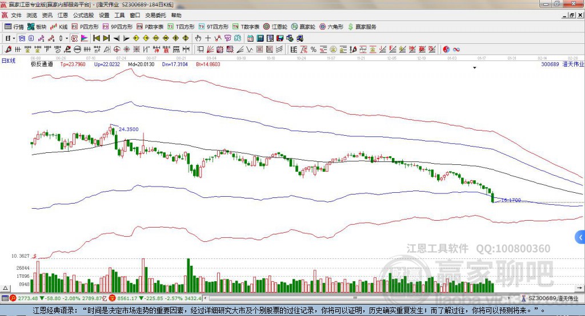
Task: Select the target-circle crosshair drawing icon
Action: [x=117, y=49]
